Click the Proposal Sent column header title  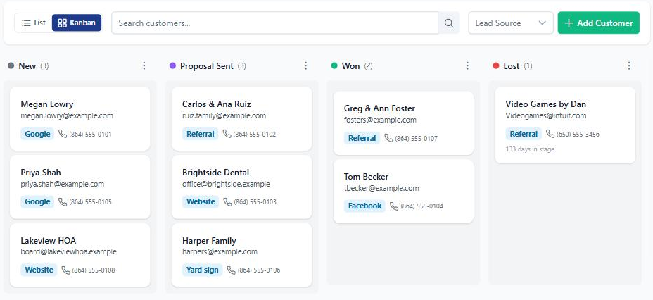(x=207, y=65)
